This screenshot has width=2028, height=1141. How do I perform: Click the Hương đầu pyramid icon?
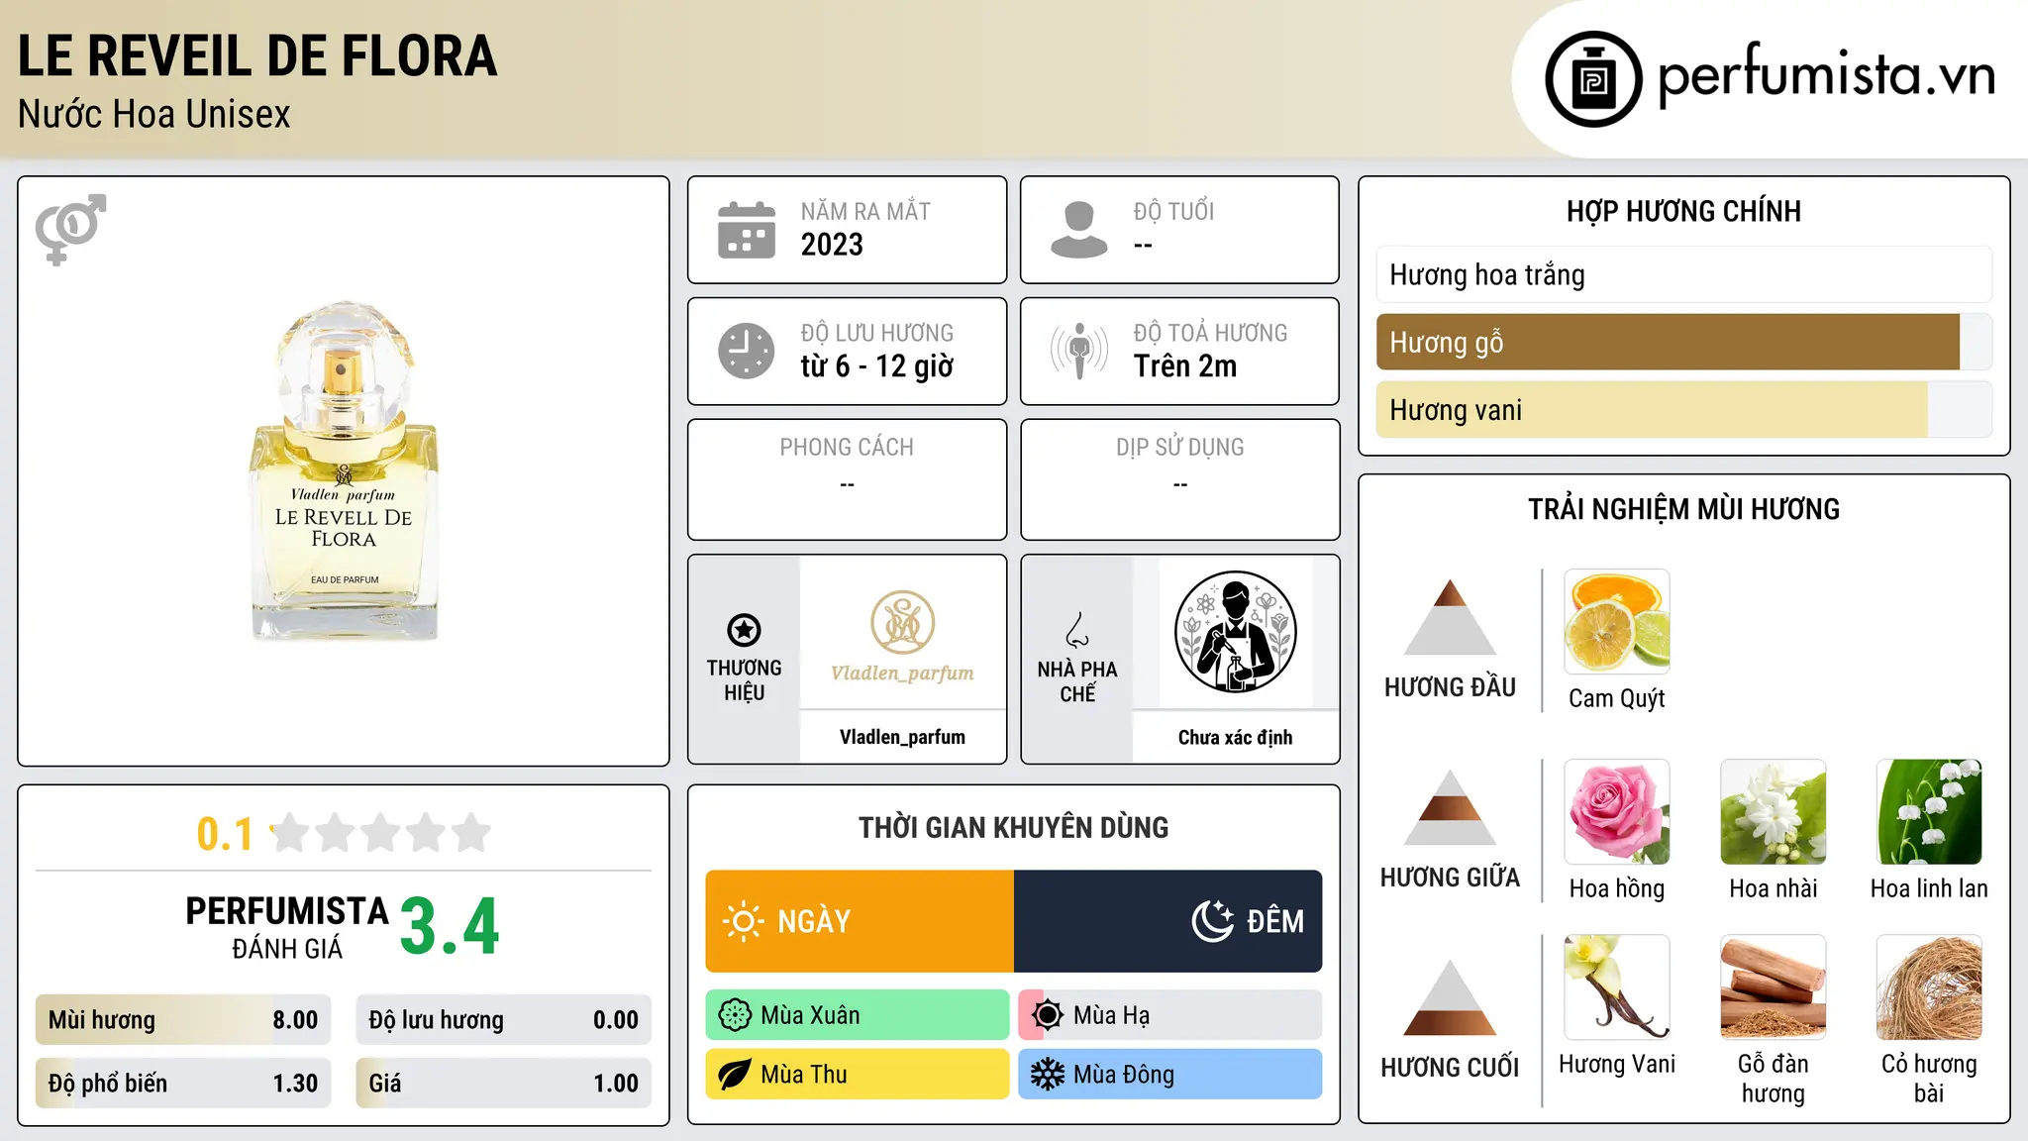[1450, 617]
